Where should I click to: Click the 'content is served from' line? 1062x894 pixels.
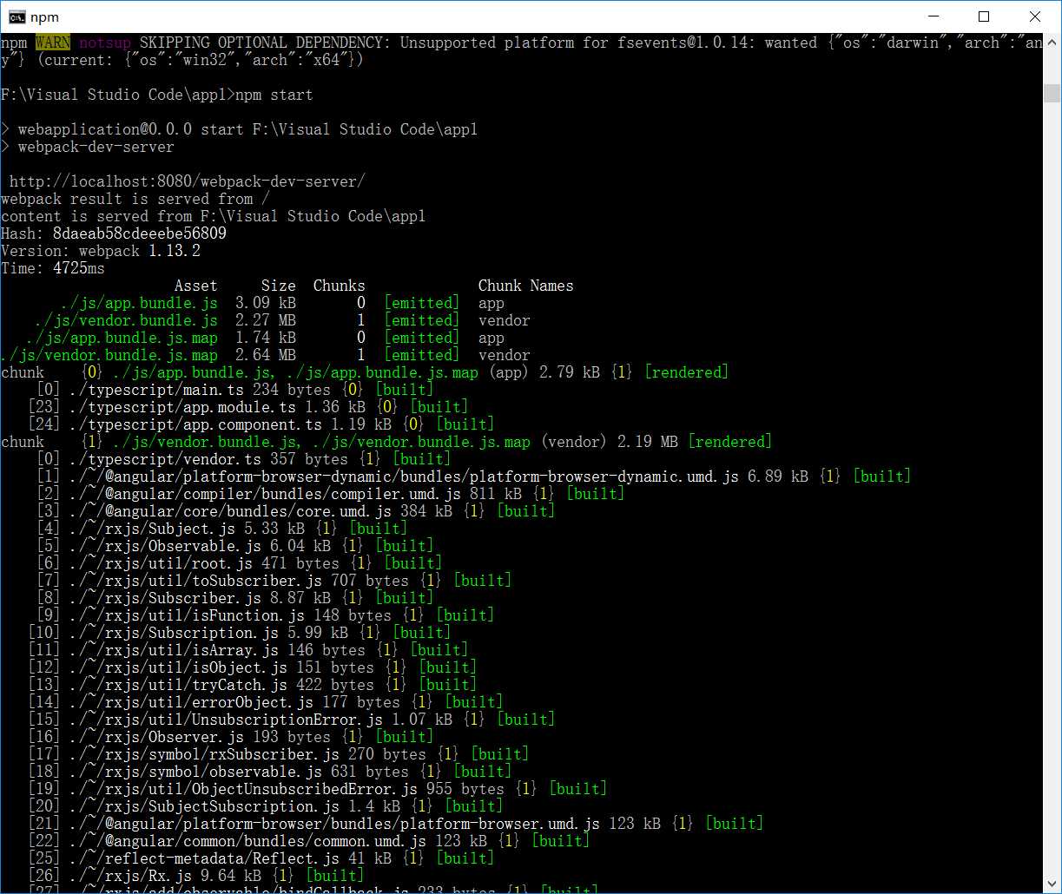[x=213, y=216]
